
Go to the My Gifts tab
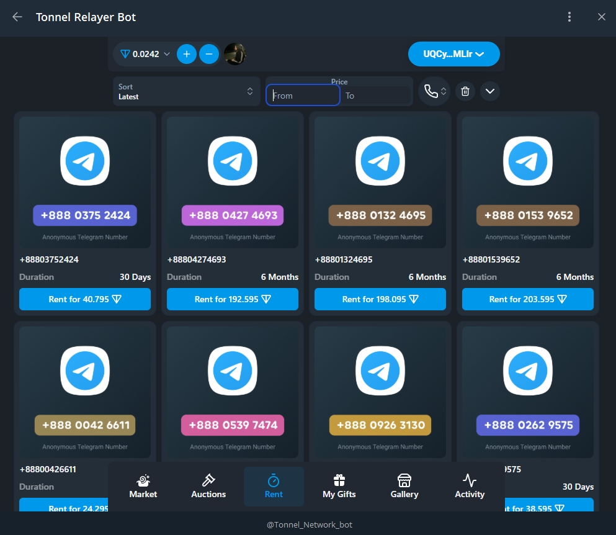(x=339, y=487)
